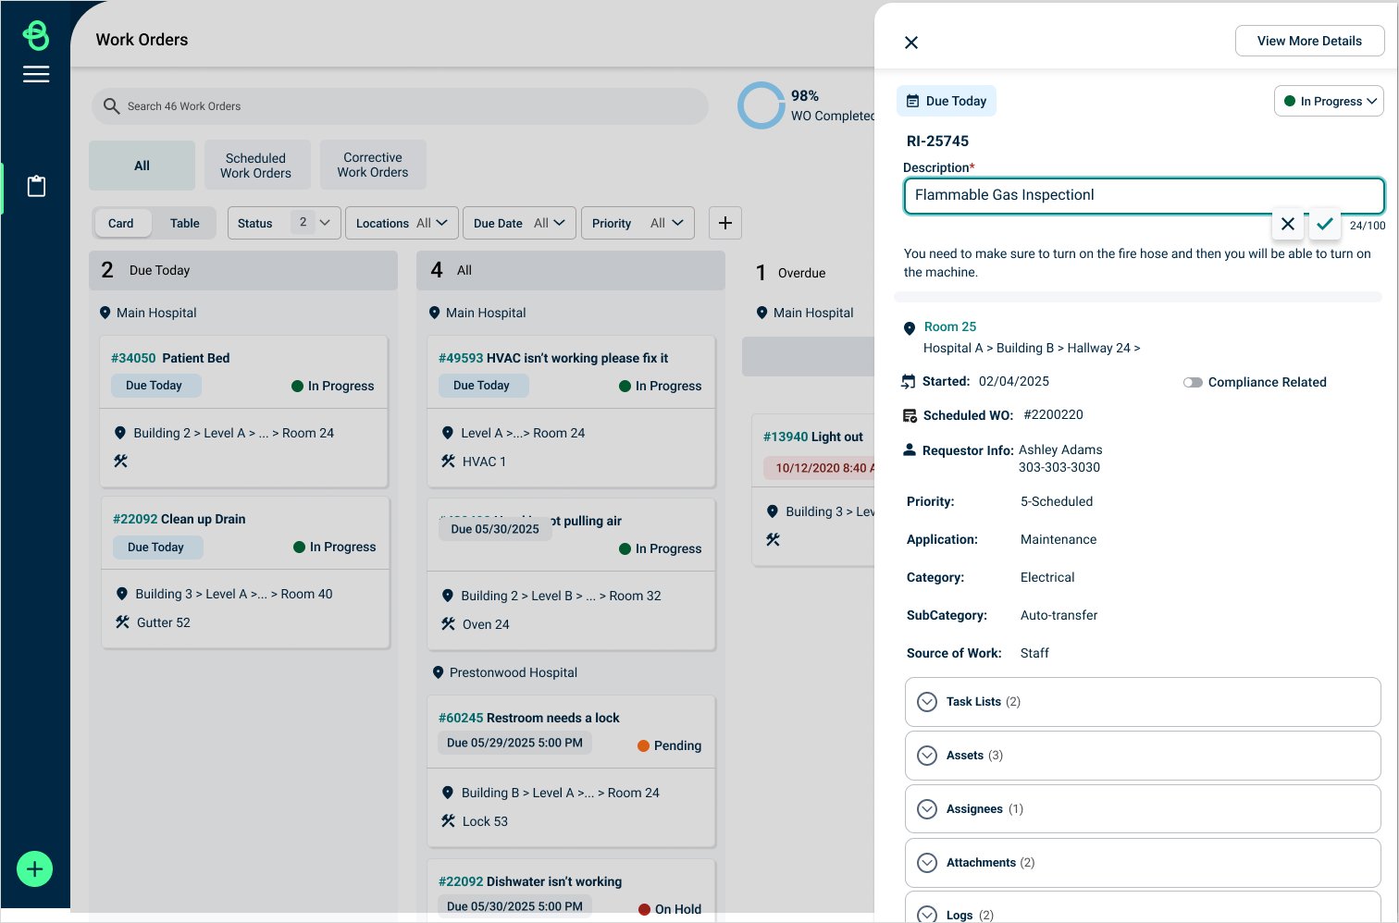The width and height of the screenshot is (1399, 923).
Task: Click the tools icon next to HVAC 1
Action: pyautogui.click(x=448, y=461)
